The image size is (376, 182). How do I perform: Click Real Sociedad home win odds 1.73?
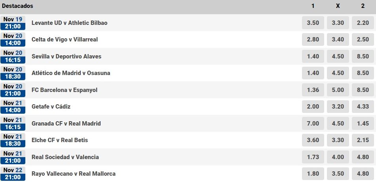313,157
